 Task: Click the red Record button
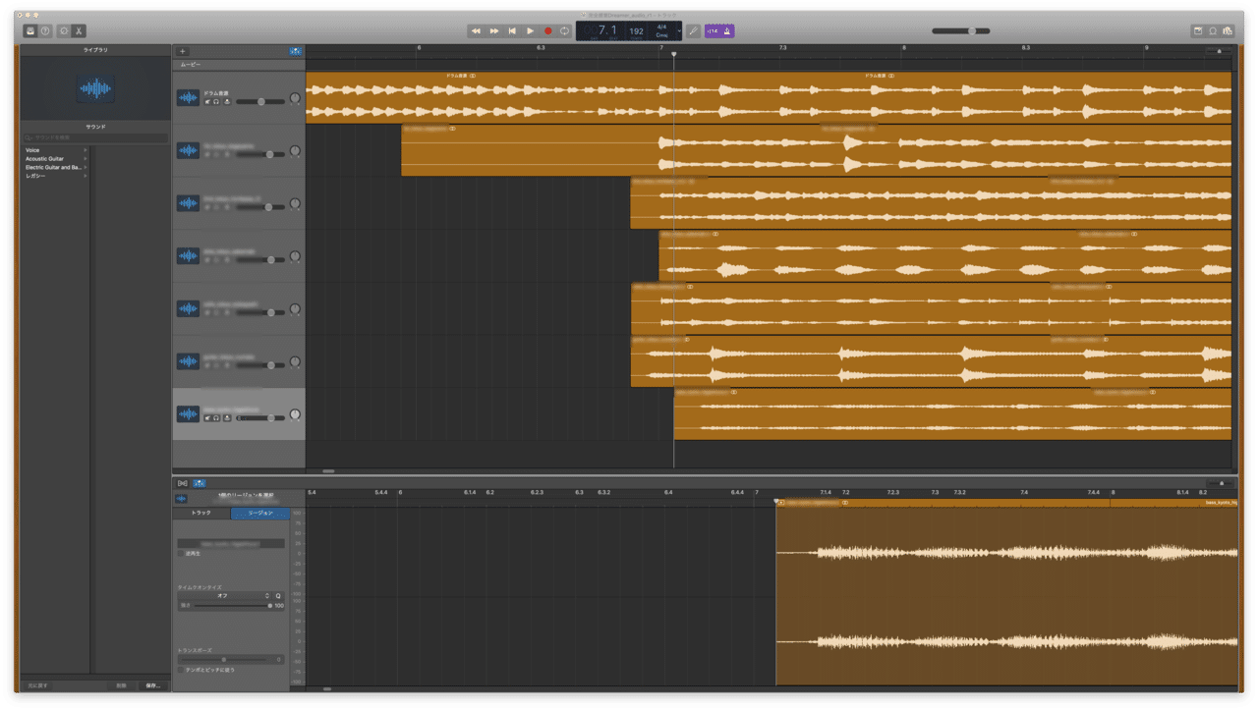[x=547, y=31]
